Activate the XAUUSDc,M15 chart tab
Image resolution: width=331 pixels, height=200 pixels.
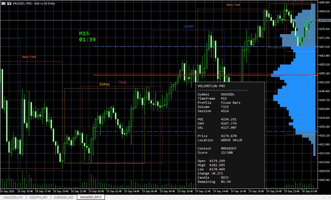91,197
